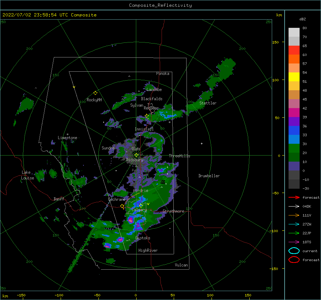The width and height of the screenshot is (321, 300).
Task: Click the cyan 27ZW arrow legend icon
Action: pos(294,224)
